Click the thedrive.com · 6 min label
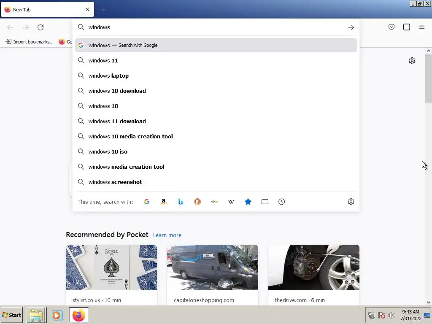Viewport: 432px width, 324px height. (300, 300)
